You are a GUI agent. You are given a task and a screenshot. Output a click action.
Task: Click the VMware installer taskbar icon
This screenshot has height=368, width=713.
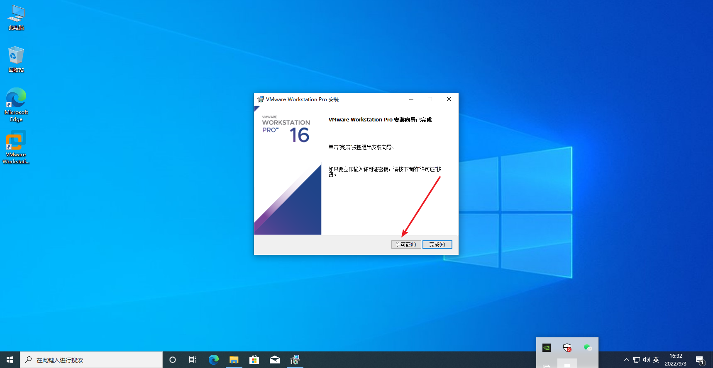click(295, 360)
